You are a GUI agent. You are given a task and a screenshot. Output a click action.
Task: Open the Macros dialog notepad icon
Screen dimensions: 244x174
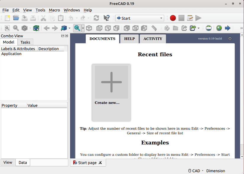190,18
